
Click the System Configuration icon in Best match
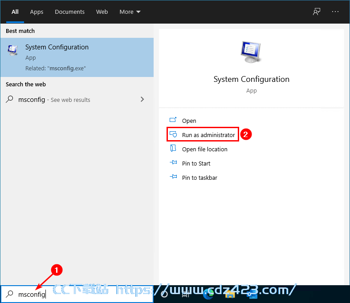[13, 50]
